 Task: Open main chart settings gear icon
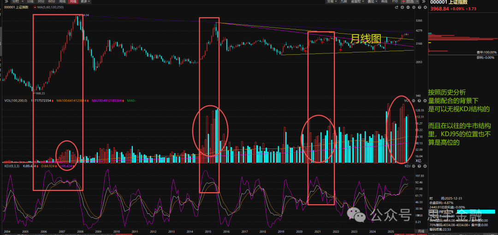(x=414, y=7)
